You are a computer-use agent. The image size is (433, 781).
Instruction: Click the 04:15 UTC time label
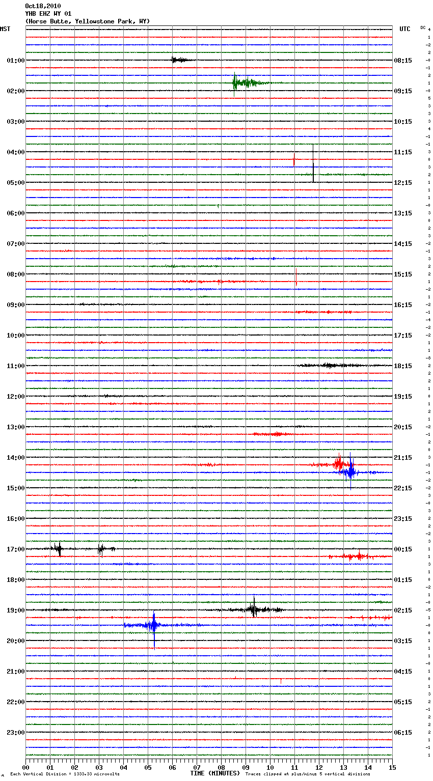point(403,672)
